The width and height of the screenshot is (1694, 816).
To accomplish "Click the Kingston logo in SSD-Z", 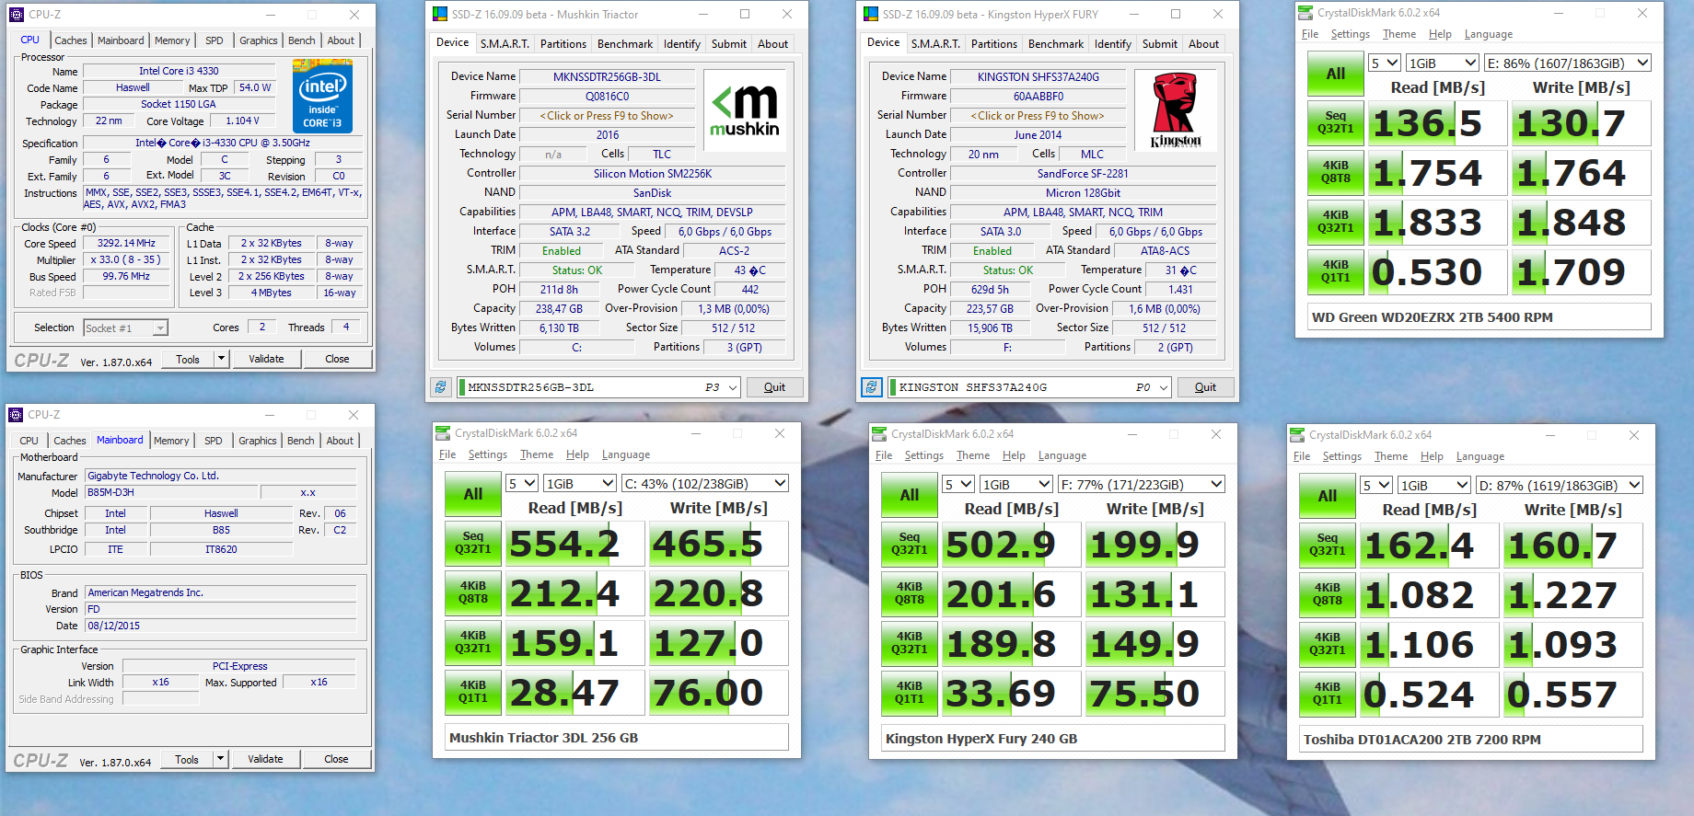I will tap(1176, 110).
